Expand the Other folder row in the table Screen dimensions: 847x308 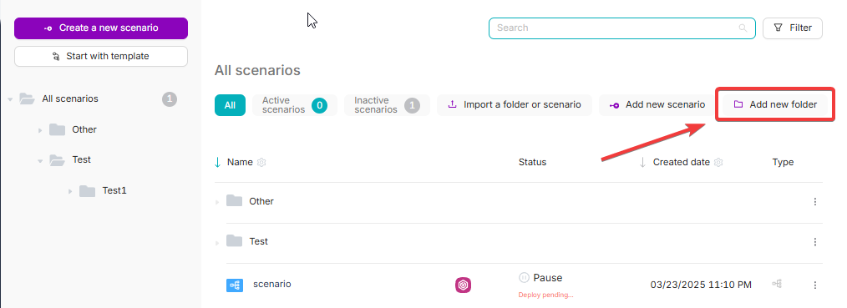click(217, 202)
